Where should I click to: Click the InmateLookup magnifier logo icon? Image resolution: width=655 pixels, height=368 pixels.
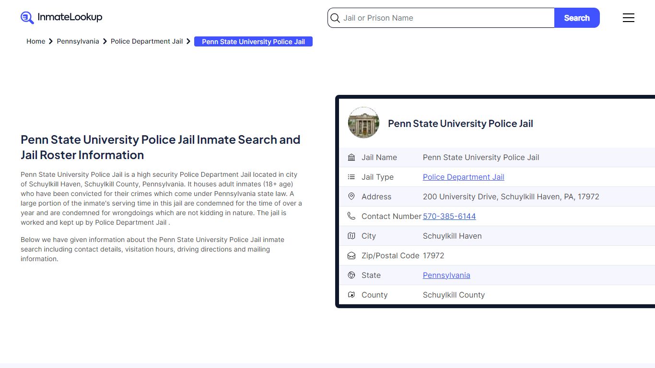[27, 18]
